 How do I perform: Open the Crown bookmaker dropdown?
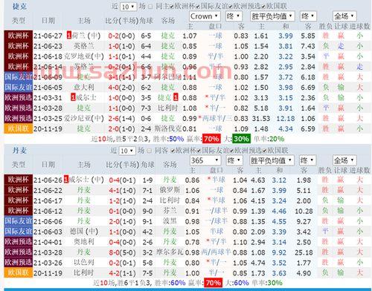[x=205, y=16]
